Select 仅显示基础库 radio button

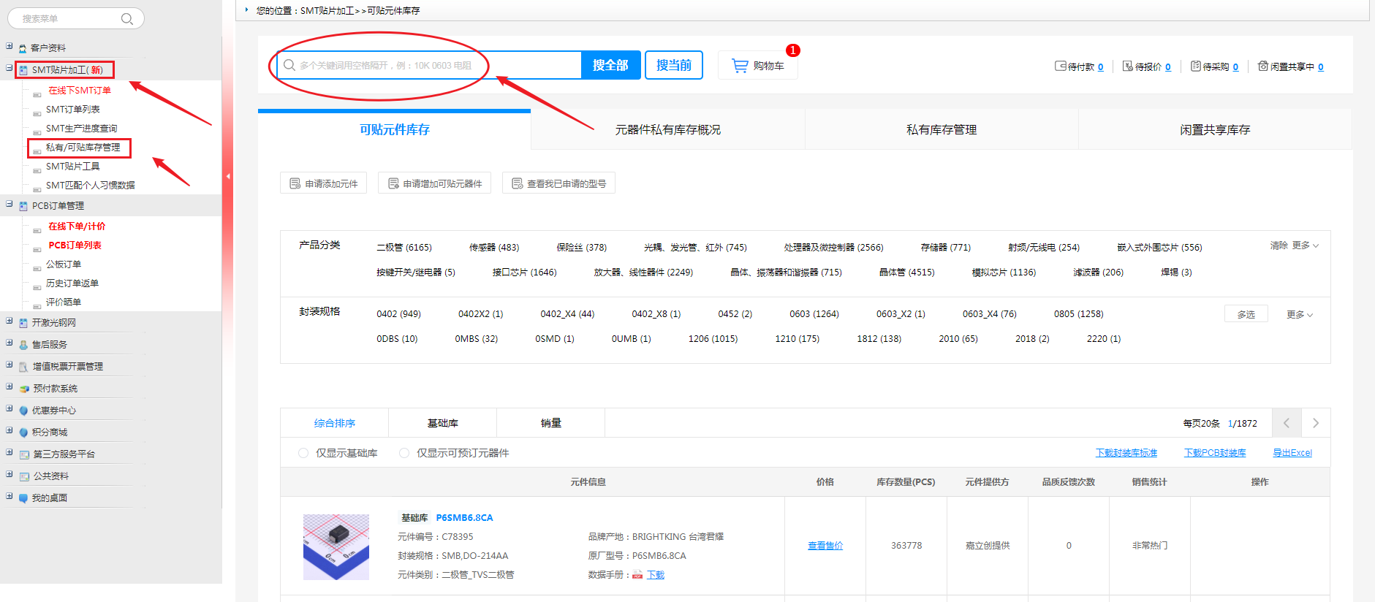point(303,453)
